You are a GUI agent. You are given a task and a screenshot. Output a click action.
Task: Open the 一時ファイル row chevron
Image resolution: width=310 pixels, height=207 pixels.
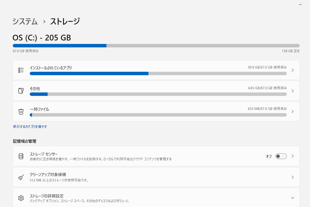(293, 112)
